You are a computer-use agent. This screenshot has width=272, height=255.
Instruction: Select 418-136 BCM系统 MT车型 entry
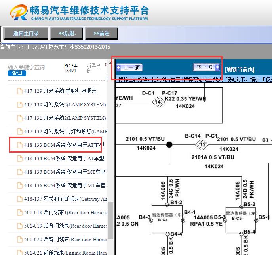pos(65,185)
